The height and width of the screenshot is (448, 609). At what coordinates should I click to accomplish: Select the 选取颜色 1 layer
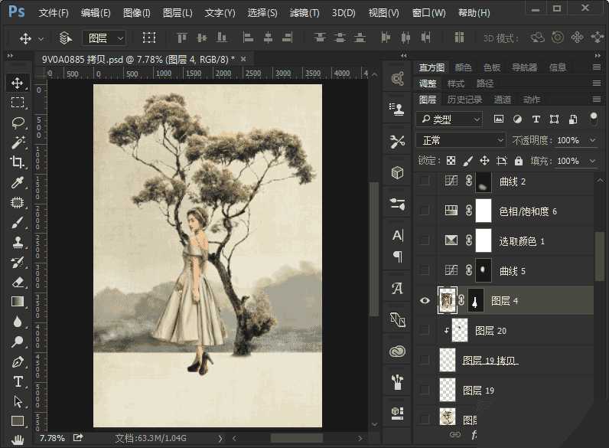[x=522, y=241]
